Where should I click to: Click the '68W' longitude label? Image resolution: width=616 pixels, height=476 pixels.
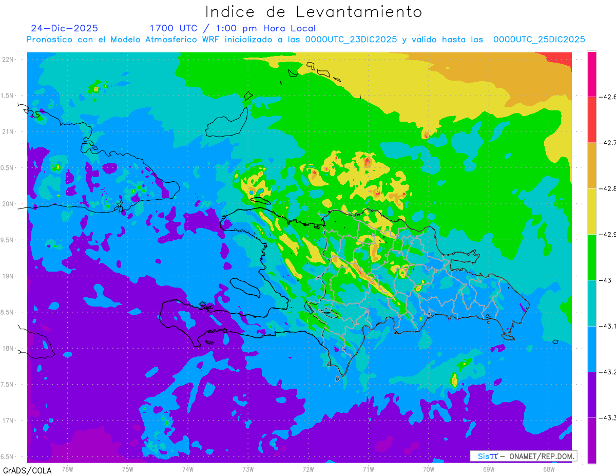point(548,469)
